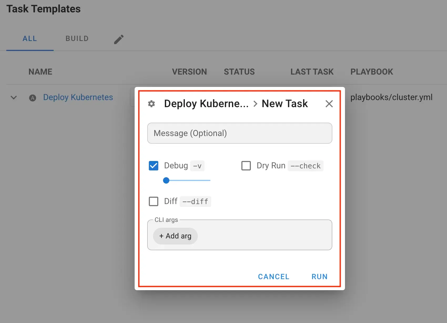Click the Message (Optional) input field
Screen dimensions: 447x323
[240, 133]
